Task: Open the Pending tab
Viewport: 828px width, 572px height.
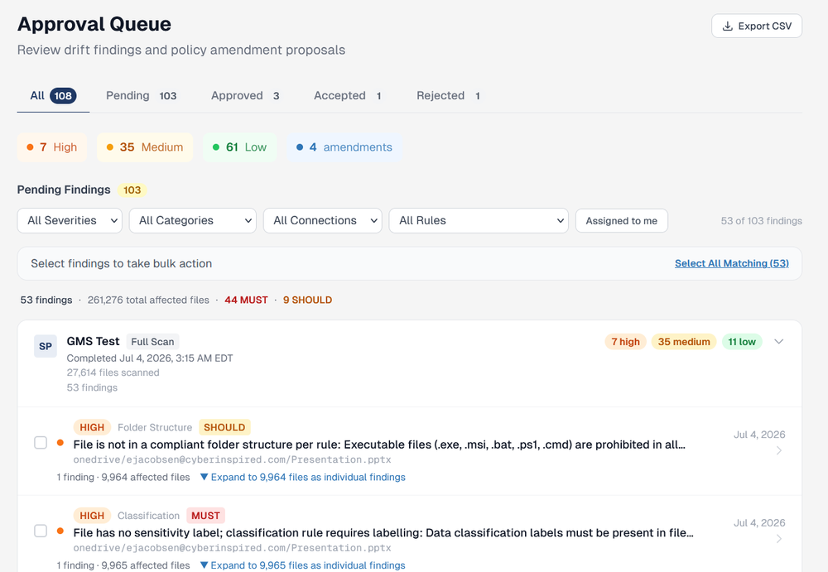Action: tap(141, 95)
